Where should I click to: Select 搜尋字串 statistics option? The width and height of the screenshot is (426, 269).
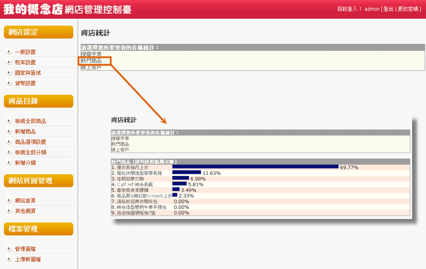[x=91, y=54]
